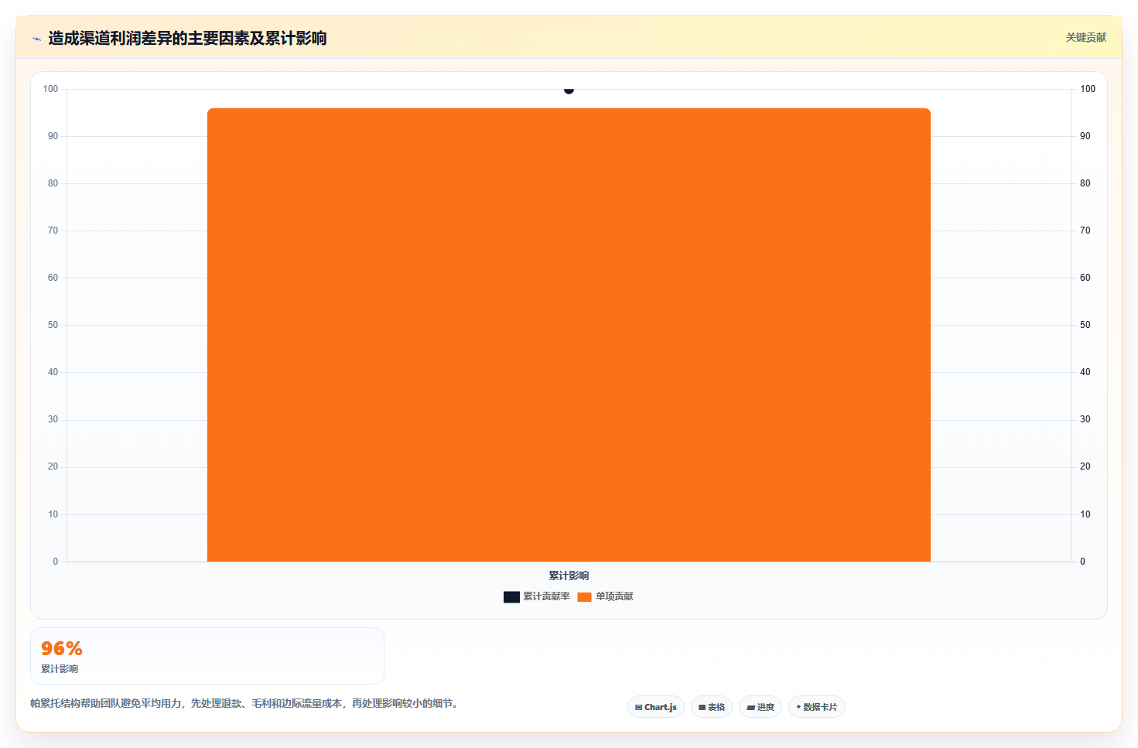Click the orange 单项贡献 legend color box
This screenshot has width=1138, height=748.
585,596
